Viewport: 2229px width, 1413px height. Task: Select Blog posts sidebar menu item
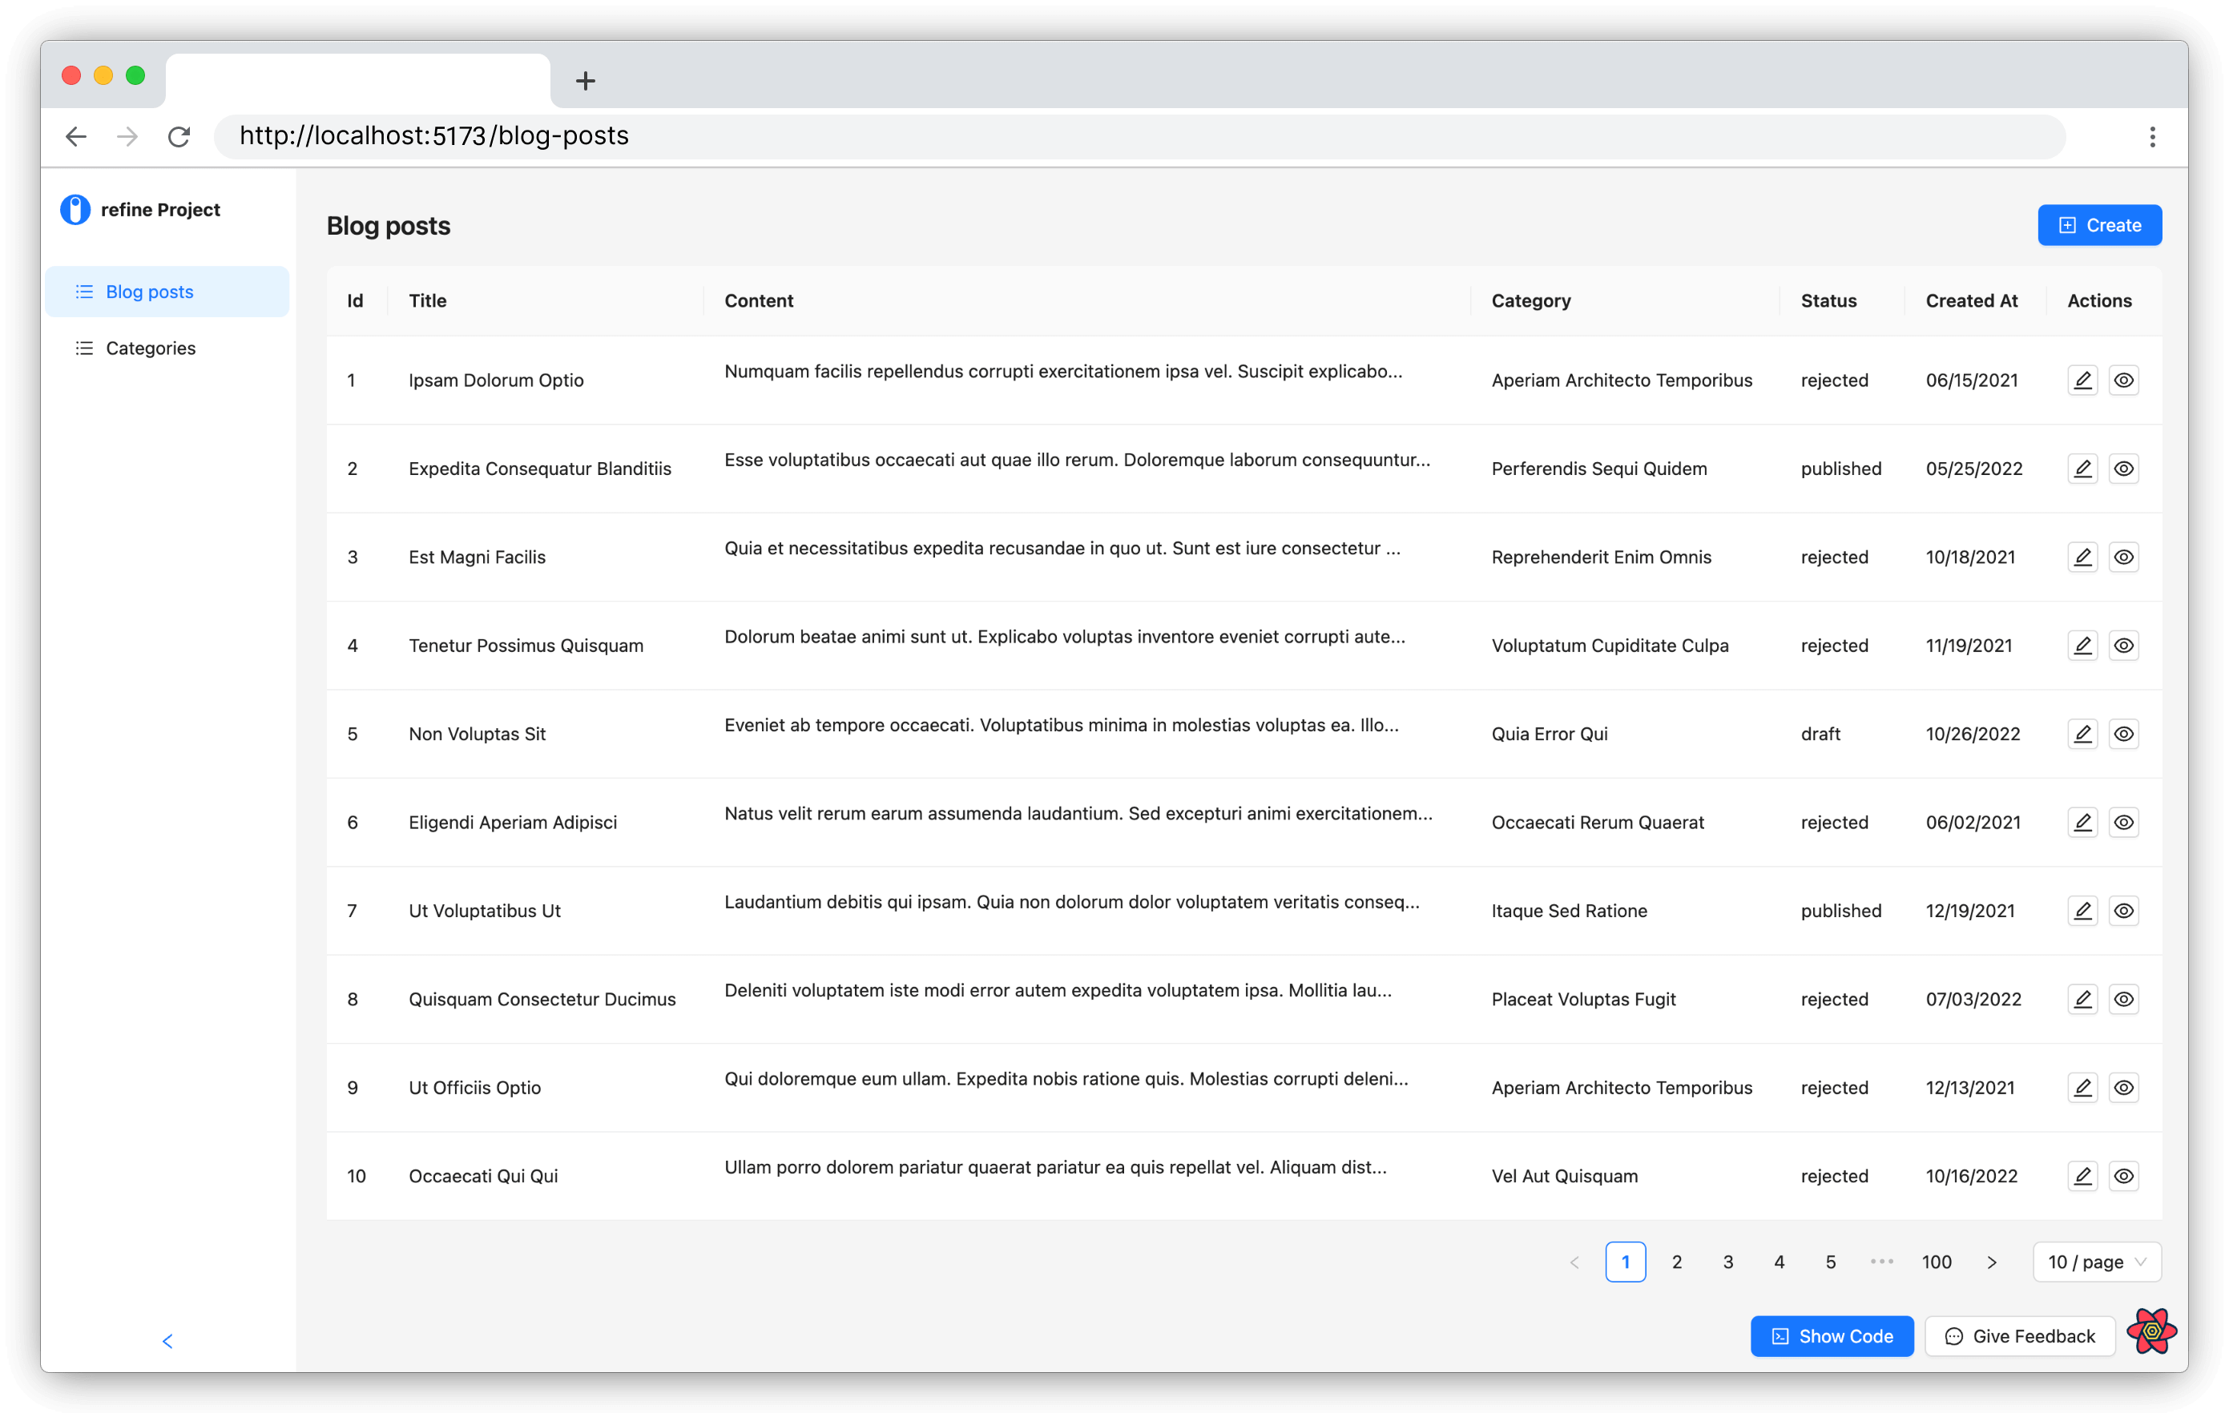coord(150,292)
